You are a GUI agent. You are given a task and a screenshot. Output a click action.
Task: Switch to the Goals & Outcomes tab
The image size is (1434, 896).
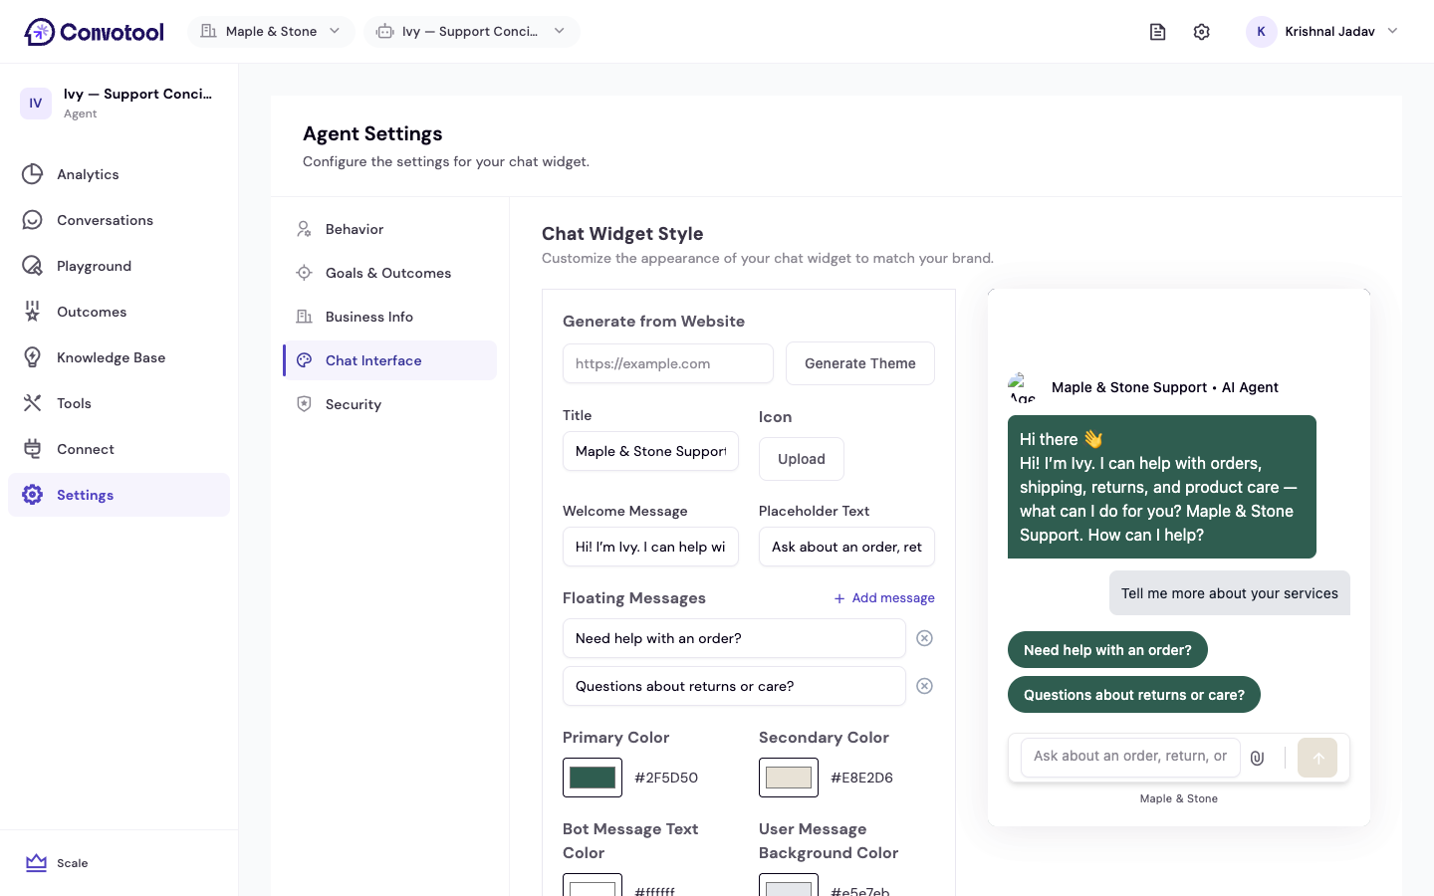(389, 273)
